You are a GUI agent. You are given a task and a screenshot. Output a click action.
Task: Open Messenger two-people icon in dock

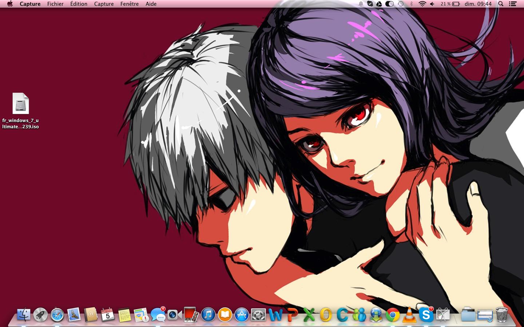tap(359, 315)
